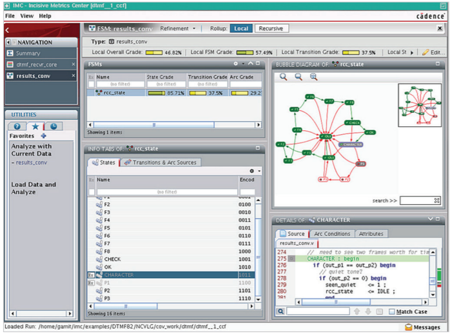Click the rcc_state State Grade bar
Viewport: 450px width, 334px height.
pos(157,93)
